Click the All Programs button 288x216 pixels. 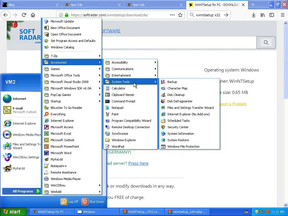(21, 191)
